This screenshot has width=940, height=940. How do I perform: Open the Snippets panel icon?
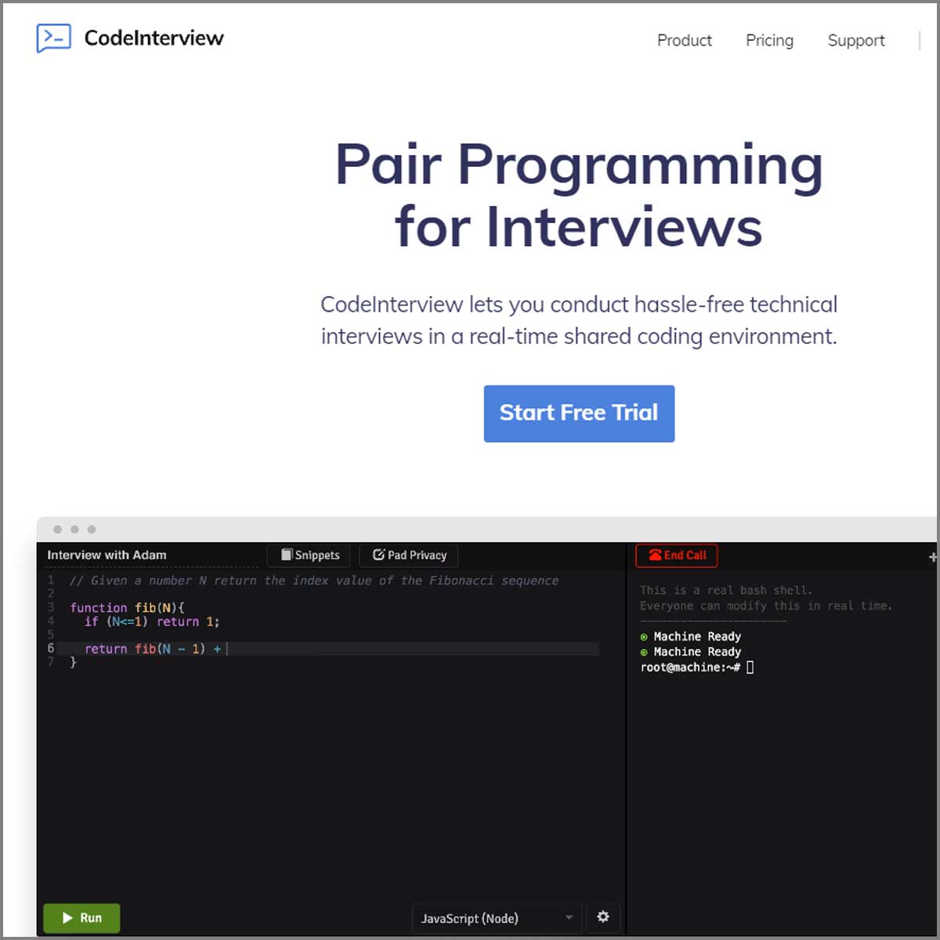[x=287, y=555]
